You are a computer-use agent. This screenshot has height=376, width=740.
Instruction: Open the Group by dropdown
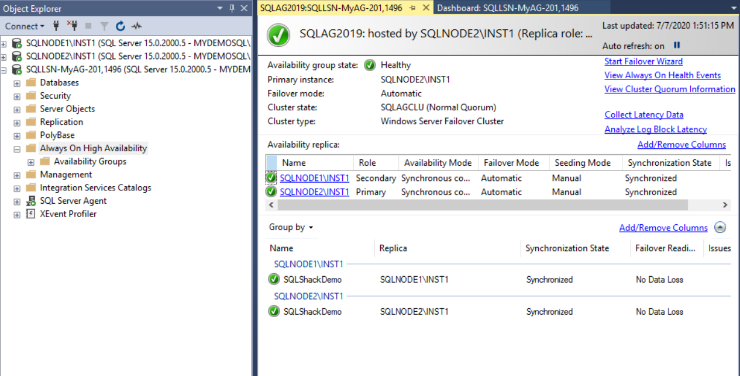coord(291,227)
